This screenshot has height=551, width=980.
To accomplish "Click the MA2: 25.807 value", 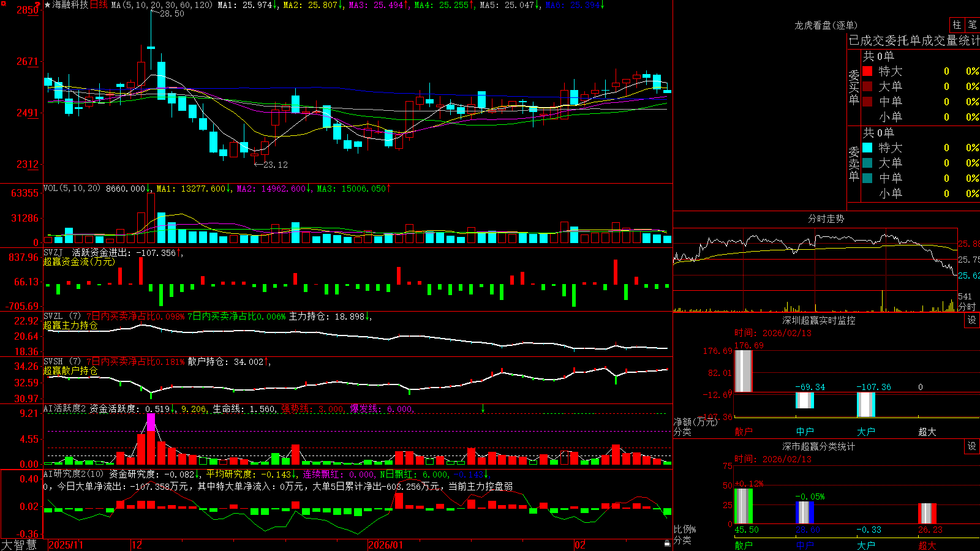I will (x=311, y=5).
